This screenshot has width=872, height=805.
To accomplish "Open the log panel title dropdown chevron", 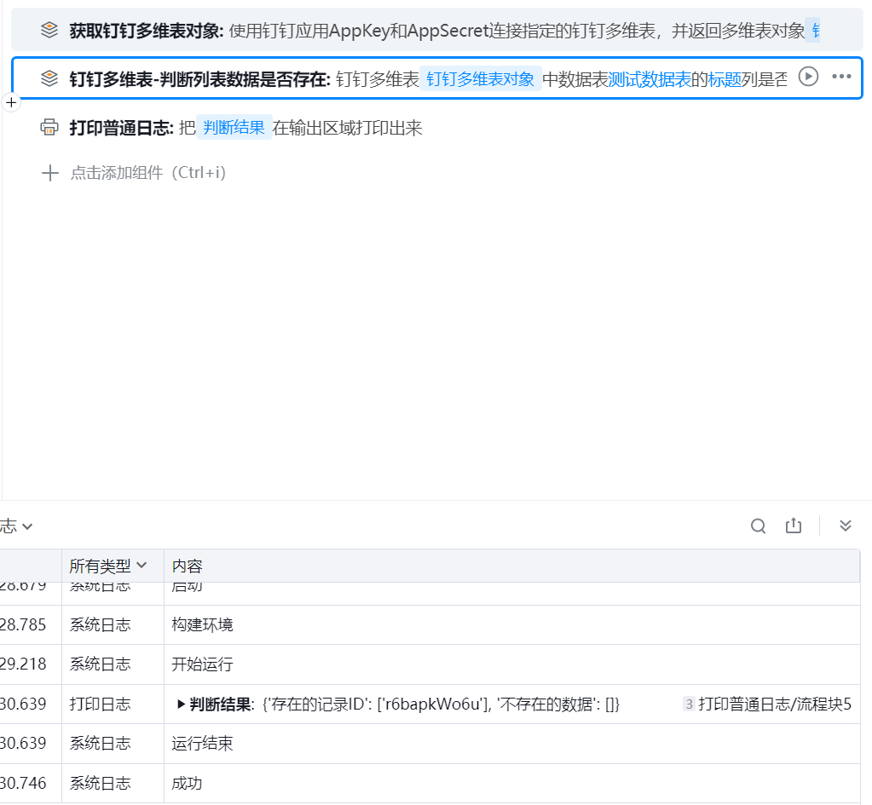I will (27, 526).
